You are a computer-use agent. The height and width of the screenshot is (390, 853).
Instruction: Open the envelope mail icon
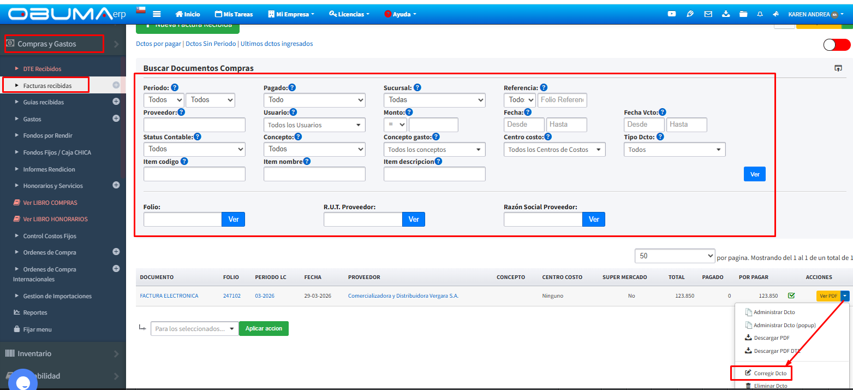point(708,14)
